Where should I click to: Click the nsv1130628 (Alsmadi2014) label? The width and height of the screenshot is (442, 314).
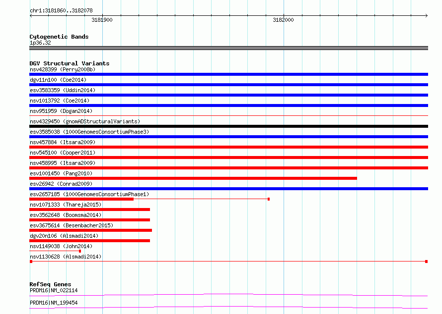click(66, 257)
